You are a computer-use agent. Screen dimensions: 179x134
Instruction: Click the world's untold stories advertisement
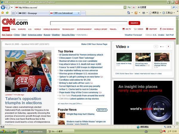tap(143, 103)
